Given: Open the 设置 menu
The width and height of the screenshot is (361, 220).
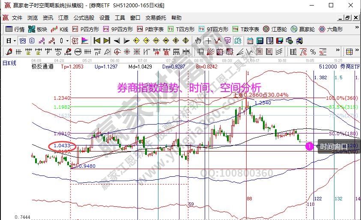Looking at the screenshot, I should (104, 18).
